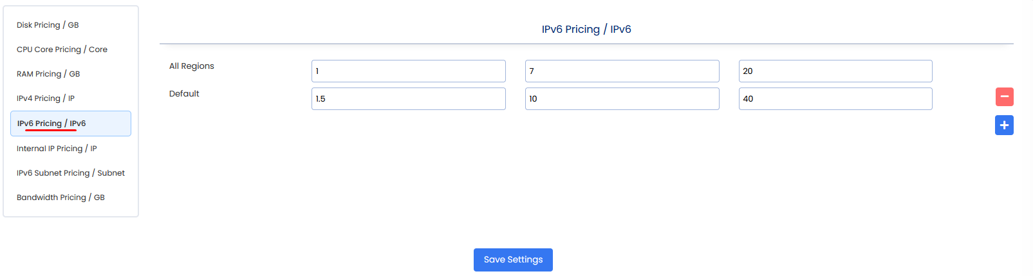1033x276 pixels.
Task: Select the IPv6 Pricing / IPv6 item
Action: click(x=51, y=124)
